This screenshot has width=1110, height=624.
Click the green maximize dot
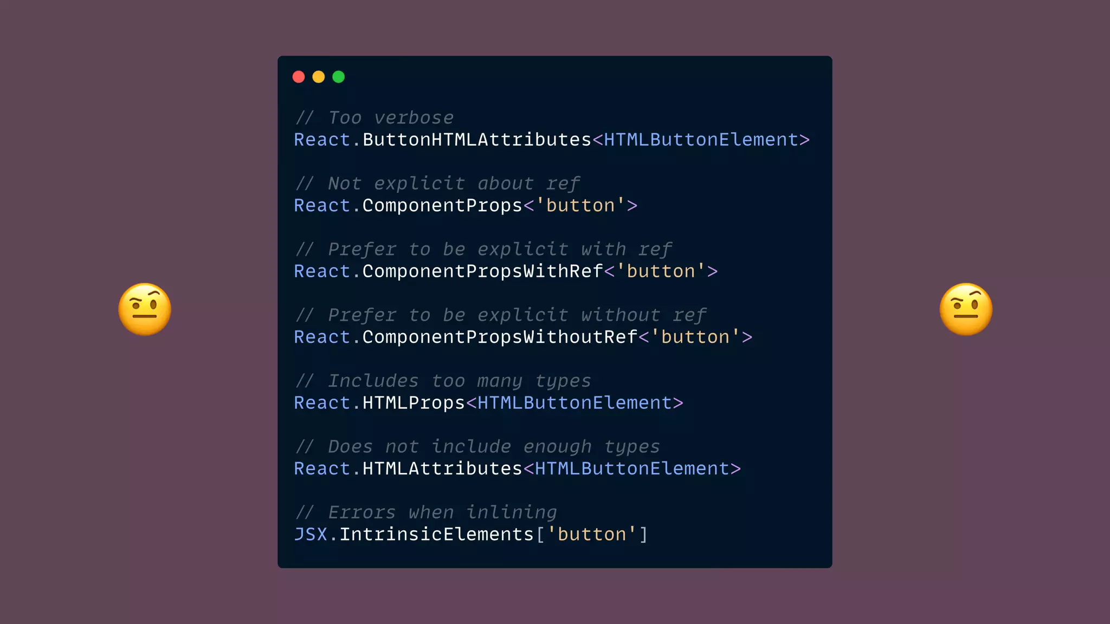(x=339, y=77)
